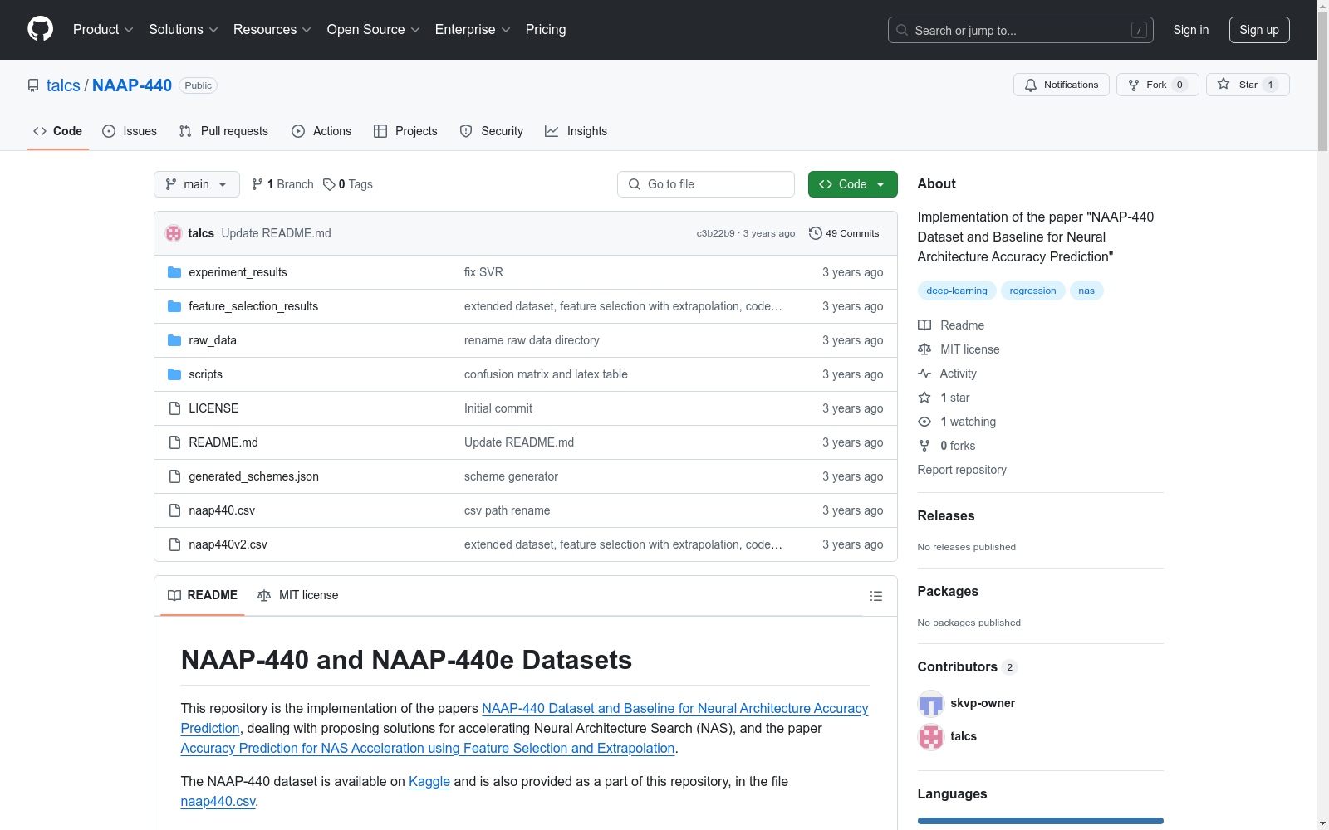Click the nas topic tag
The image size is (1329, 830).
1086,290
